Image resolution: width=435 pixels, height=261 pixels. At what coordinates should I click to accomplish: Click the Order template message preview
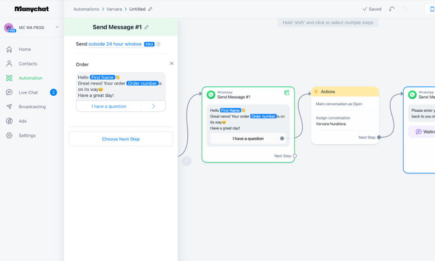[x=120, y=86]
